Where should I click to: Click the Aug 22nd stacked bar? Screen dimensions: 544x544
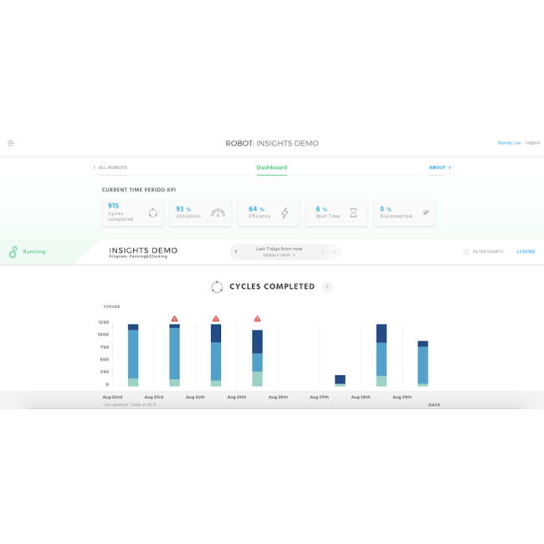point(133,355)
